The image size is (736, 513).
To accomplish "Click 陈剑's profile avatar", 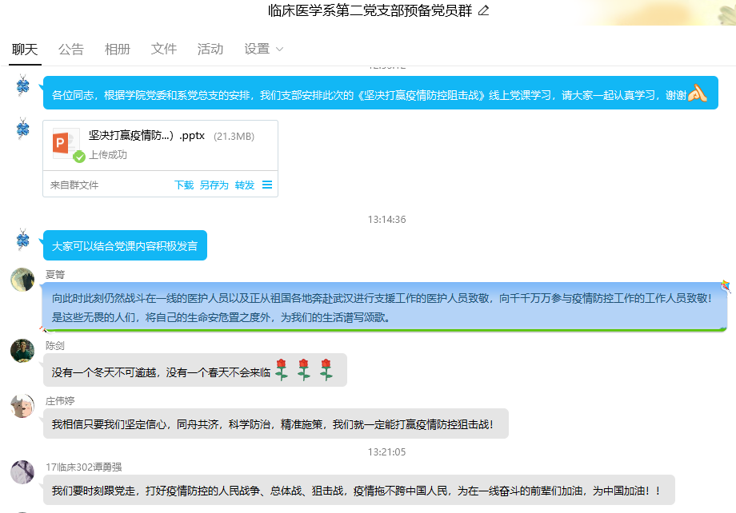I will 22,350.
